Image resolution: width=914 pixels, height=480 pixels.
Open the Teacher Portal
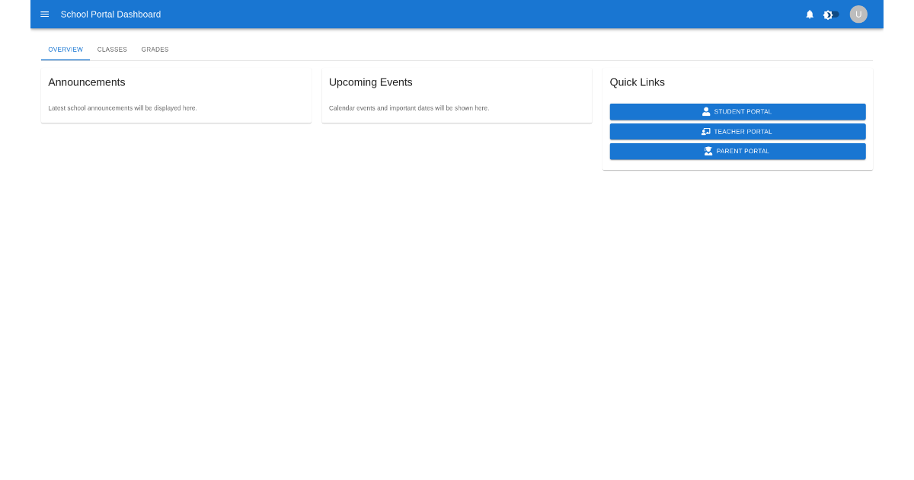click(x=737, y=131)
